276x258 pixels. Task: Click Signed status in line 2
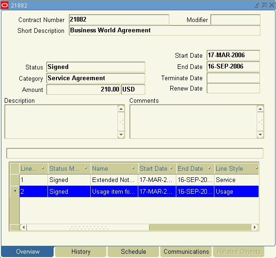point(69,191)
